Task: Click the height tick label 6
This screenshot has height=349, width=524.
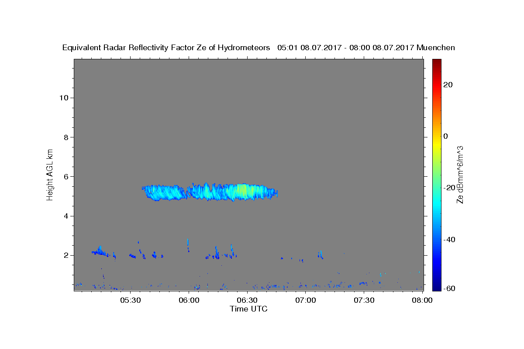Action: (66, 177)
